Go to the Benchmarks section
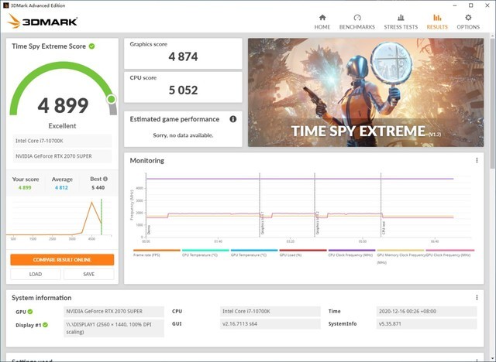496x362 pixels. [356, 22]
